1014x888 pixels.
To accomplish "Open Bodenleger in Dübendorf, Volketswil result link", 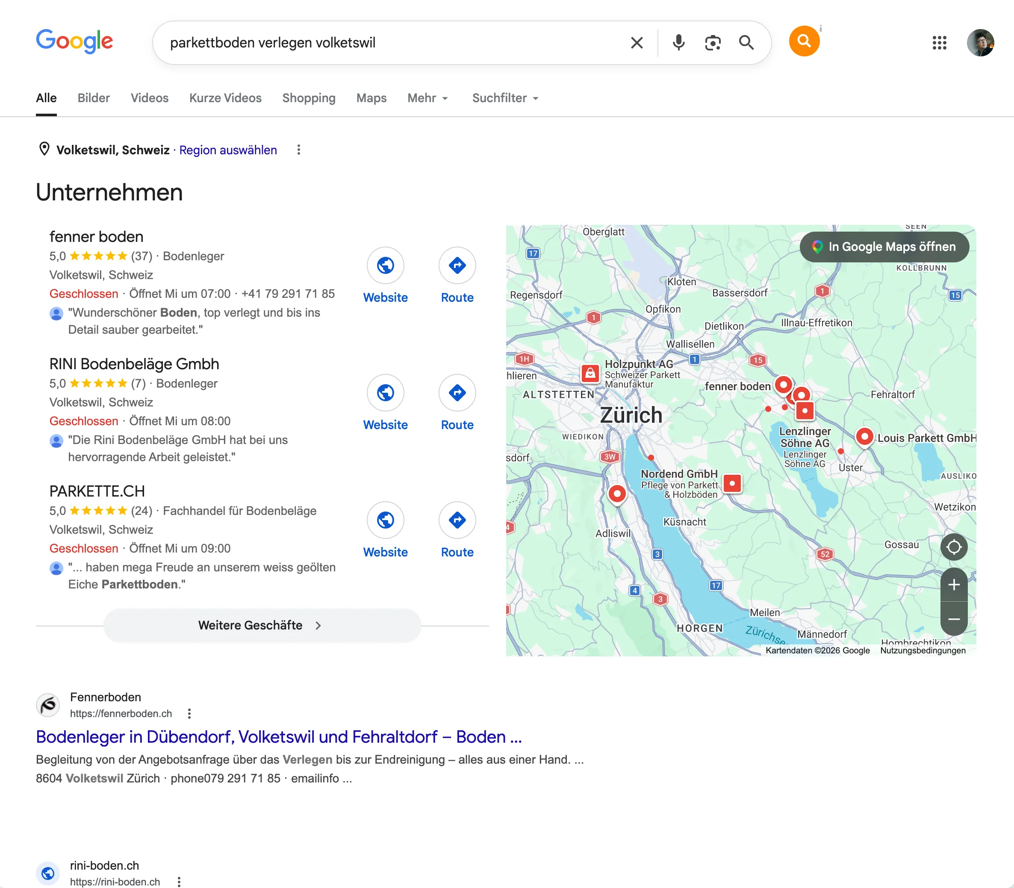I will (x=279, y=737).
